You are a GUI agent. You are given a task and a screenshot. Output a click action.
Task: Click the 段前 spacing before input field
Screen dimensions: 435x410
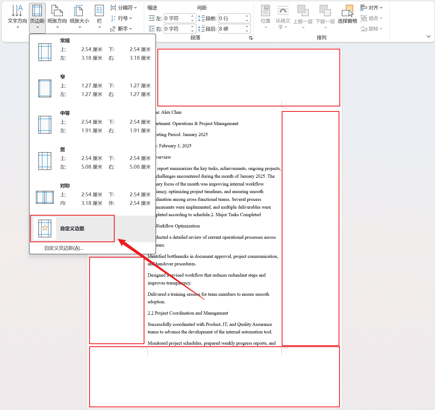coord(231,18)
